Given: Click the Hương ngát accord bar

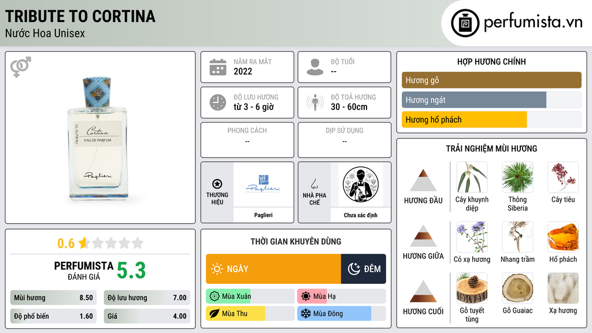Looking at the screenshot, I should (491, 99).
